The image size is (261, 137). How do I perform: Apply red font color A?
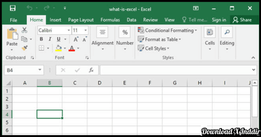(72, 48)
